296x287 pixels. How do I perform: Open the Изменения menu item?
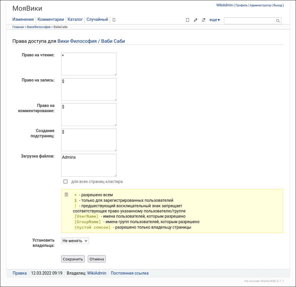(x=23, y=20)
